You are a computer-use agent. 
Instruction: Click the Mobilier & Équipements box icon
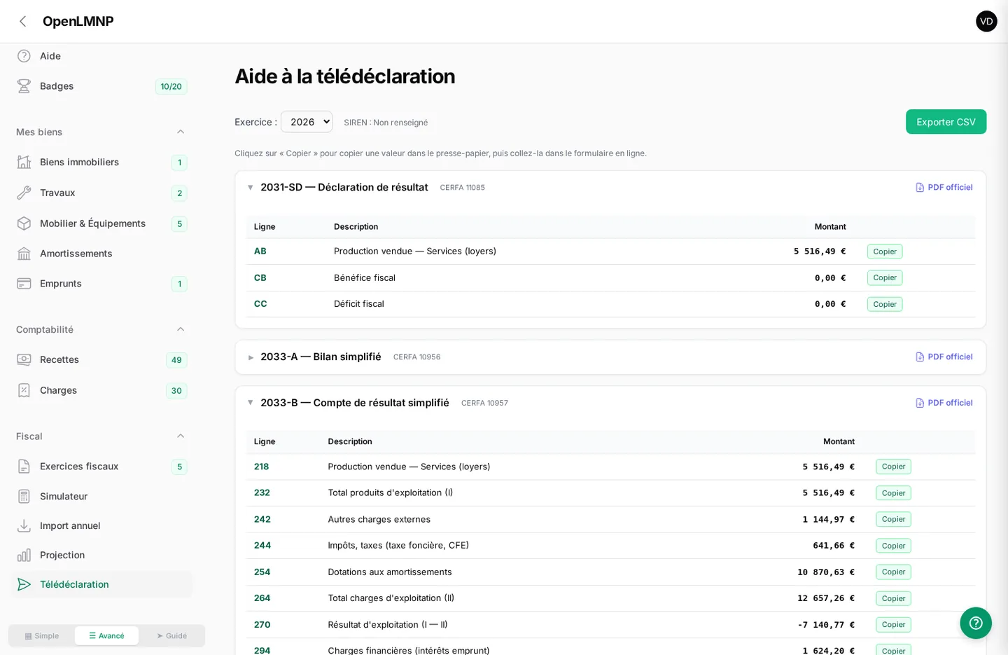[x=24, y=223]
